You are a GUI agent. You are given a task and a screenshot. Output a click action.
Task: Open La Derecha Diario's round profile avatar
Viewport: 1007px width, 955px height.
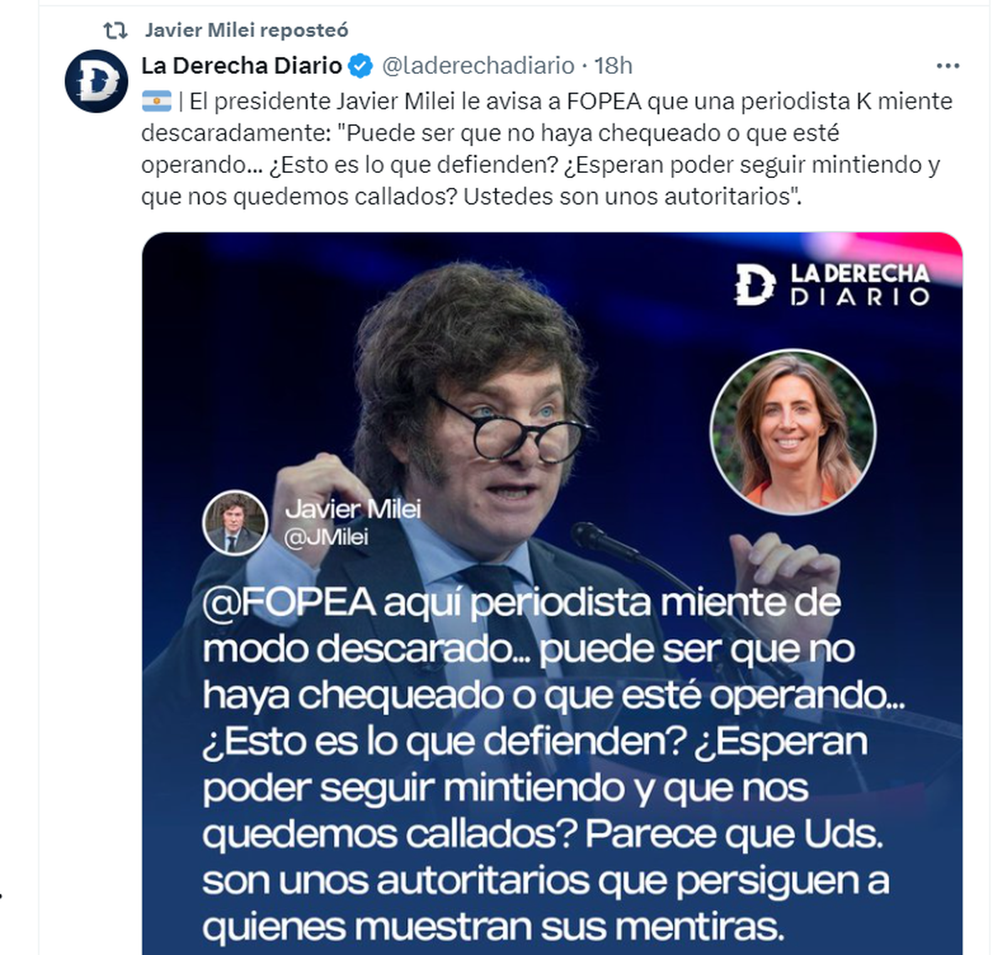pos(97,81)
